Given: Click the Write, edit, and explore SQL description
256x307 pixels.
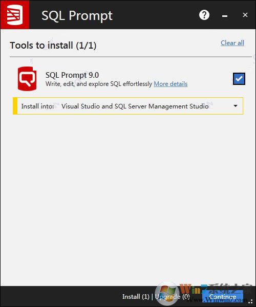Looking at the screenshot, I should tap(99, 84).
